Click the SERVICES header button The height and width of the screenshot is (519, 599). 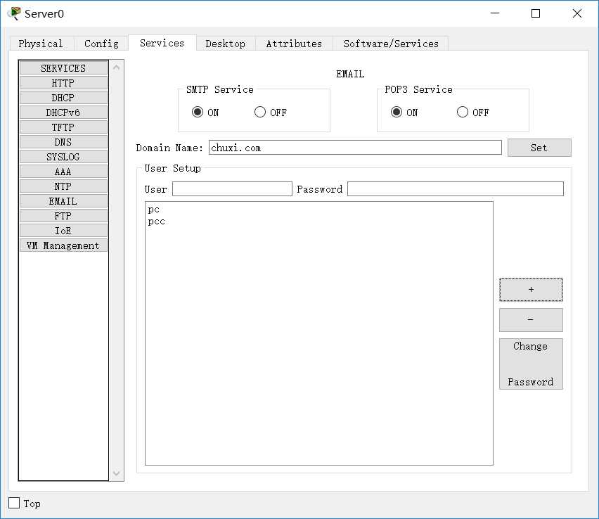pyautogui.click(x=63, y=68)
